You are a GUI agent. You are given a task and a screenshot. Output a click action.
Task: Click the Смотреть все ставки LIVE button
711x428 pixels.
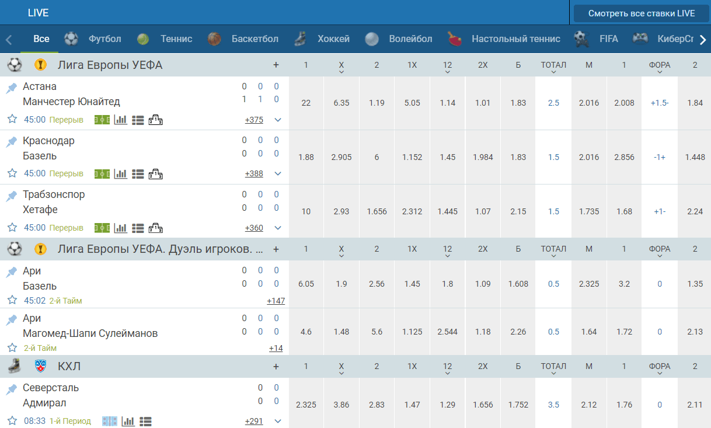click(642, 13)
